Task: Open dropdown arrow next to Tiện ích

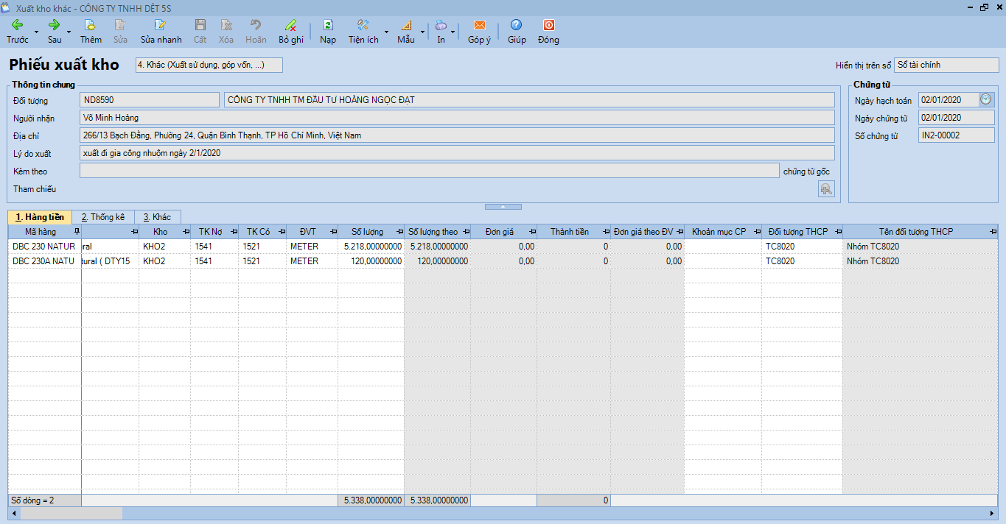Action: pos(386,32)
